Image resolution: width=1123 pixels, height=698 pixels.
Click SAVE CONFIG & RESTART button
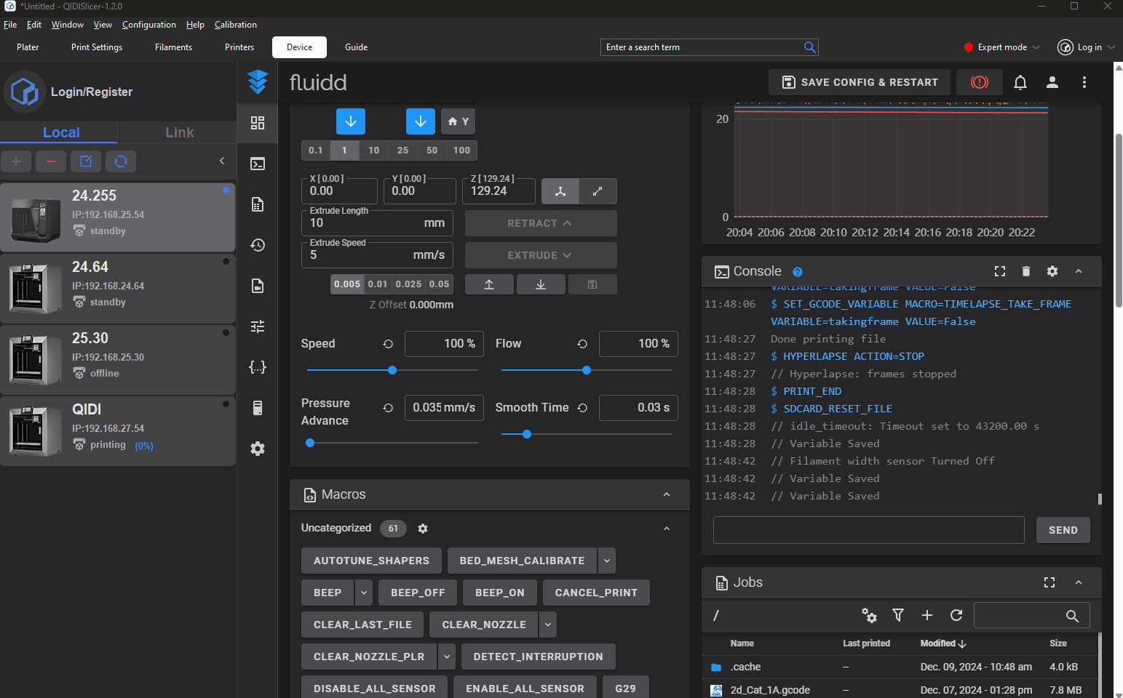[x=860, y=82]
